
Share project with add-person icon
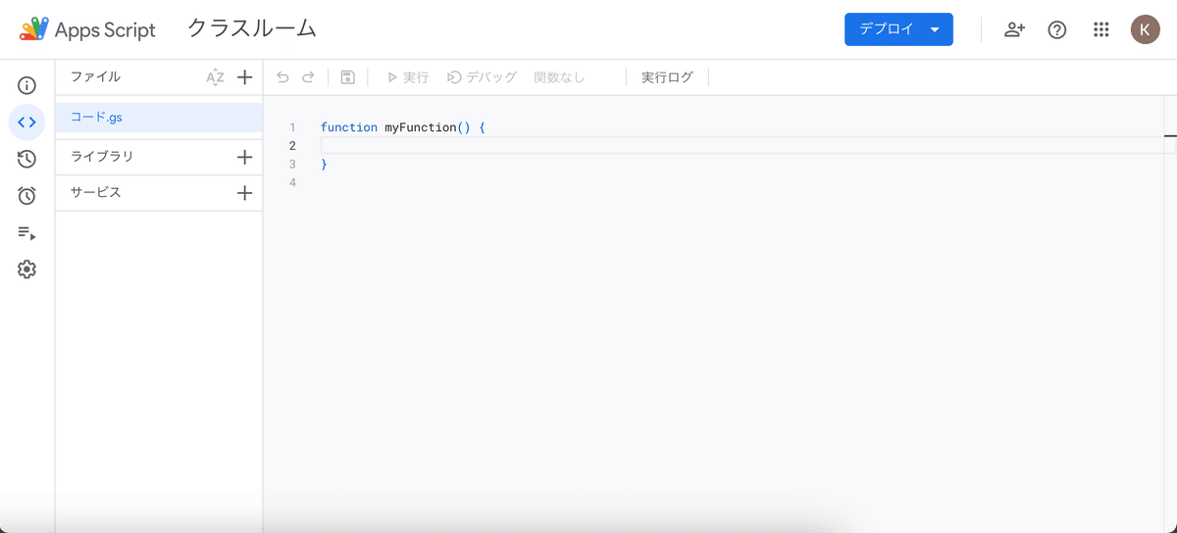(x=1014, y=29)
